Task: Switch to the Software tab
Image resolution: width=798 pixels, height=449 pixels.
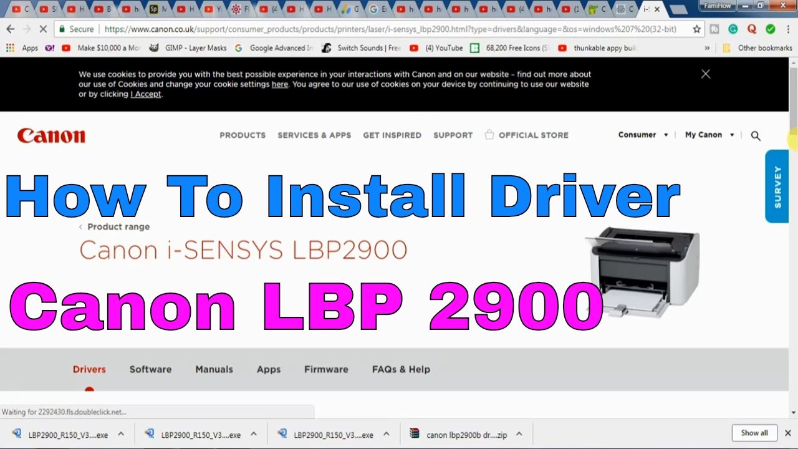Action: tap(150, 369)
